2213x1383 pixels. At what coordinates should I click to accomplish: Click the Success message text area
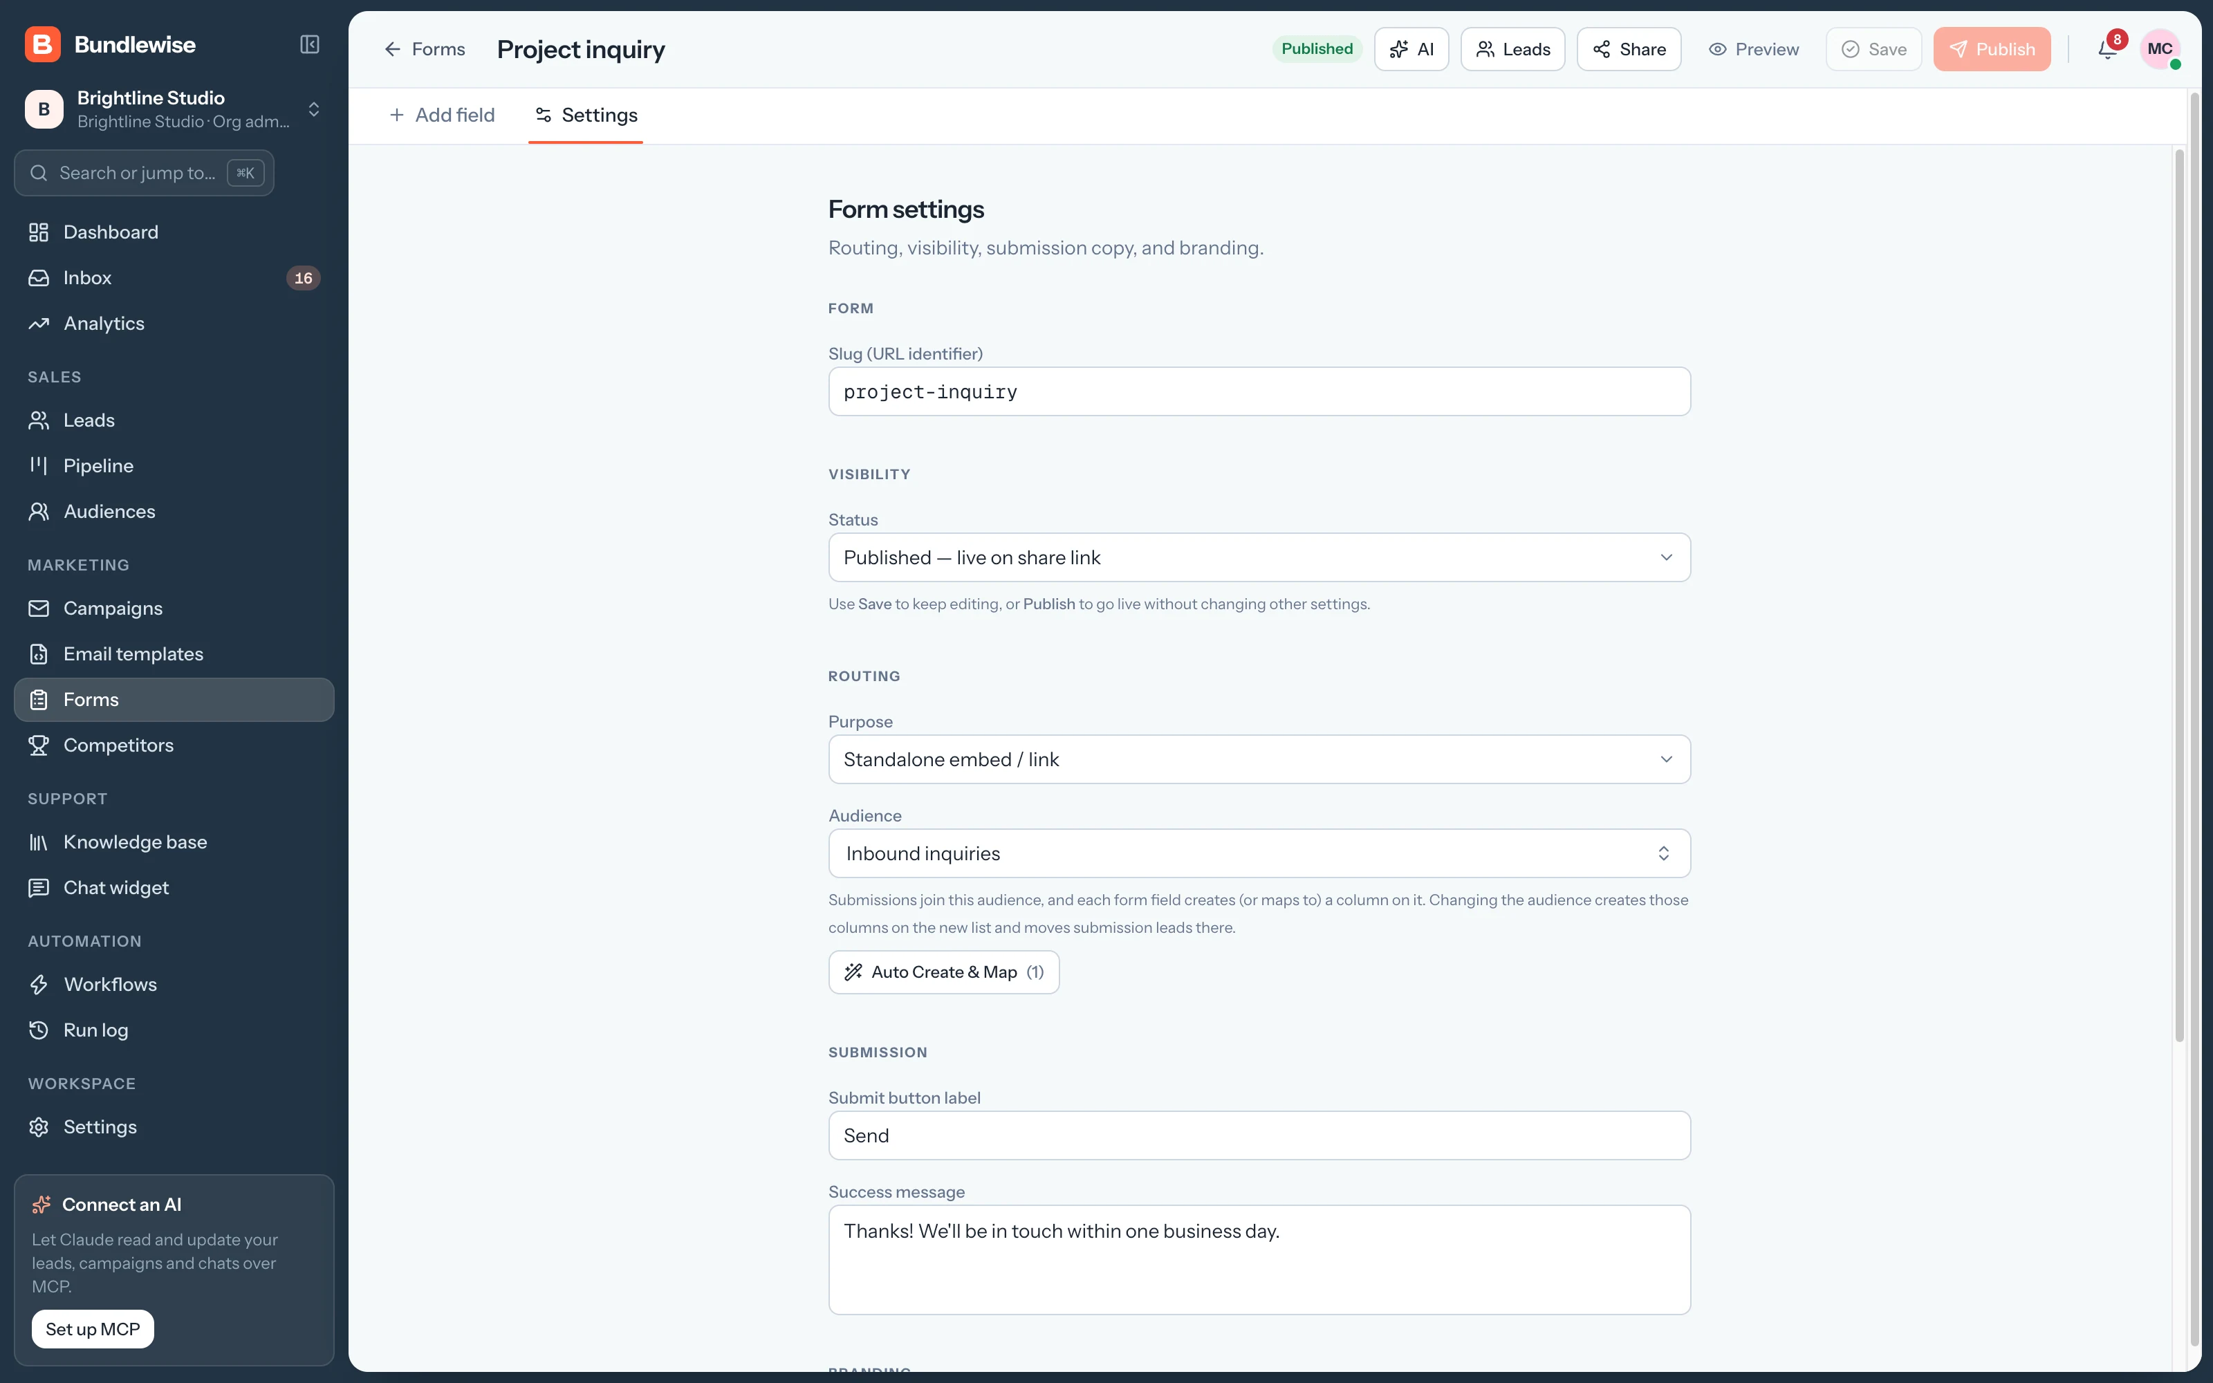tap(1259, 1261)
